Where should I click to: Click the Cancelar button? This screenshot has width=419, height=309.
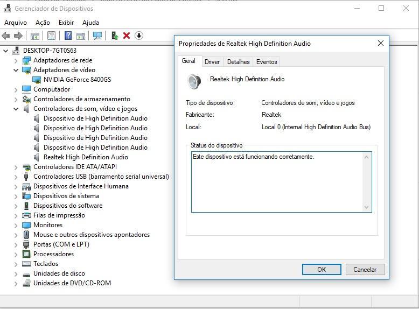pos(365,270)
